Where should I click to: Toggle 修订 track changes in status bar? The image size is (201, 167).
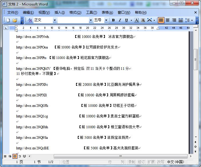click(141, 162)
